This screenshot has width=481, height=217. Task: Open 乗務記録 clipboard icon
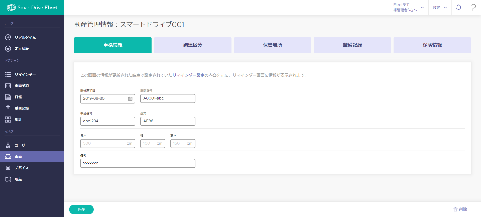click(8, 108)
